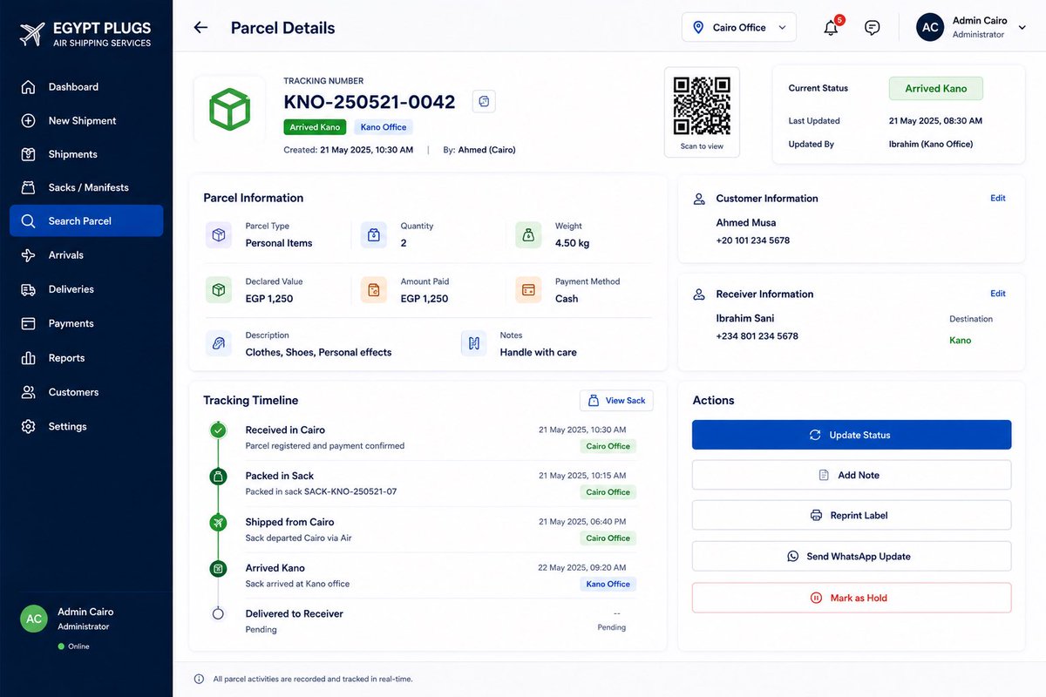1046x697 pixels.
Task: Click tracking number KNO-250521-0042
Action: [x=370, y=102]
